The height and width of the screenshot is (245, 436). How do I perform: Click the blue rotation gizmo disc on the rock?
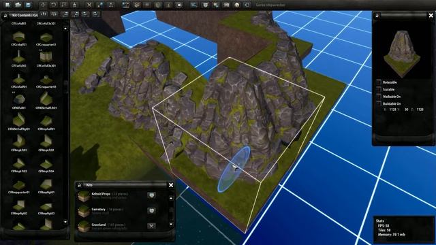pos(234,169)
